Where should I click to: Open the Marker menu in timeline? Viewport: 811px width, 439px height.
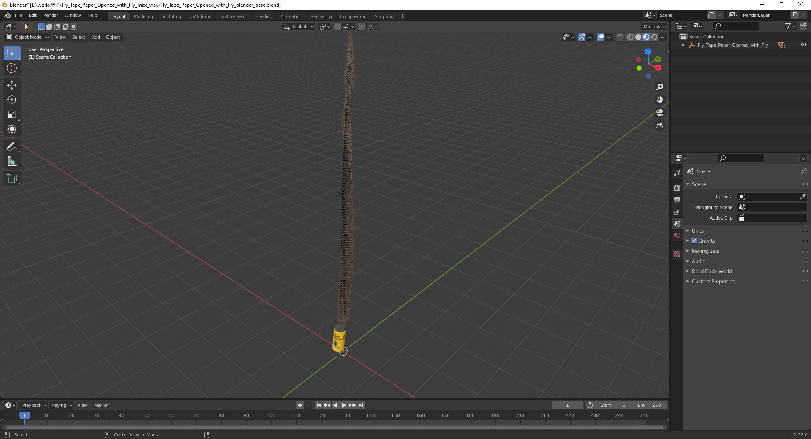tap(101, 405)
